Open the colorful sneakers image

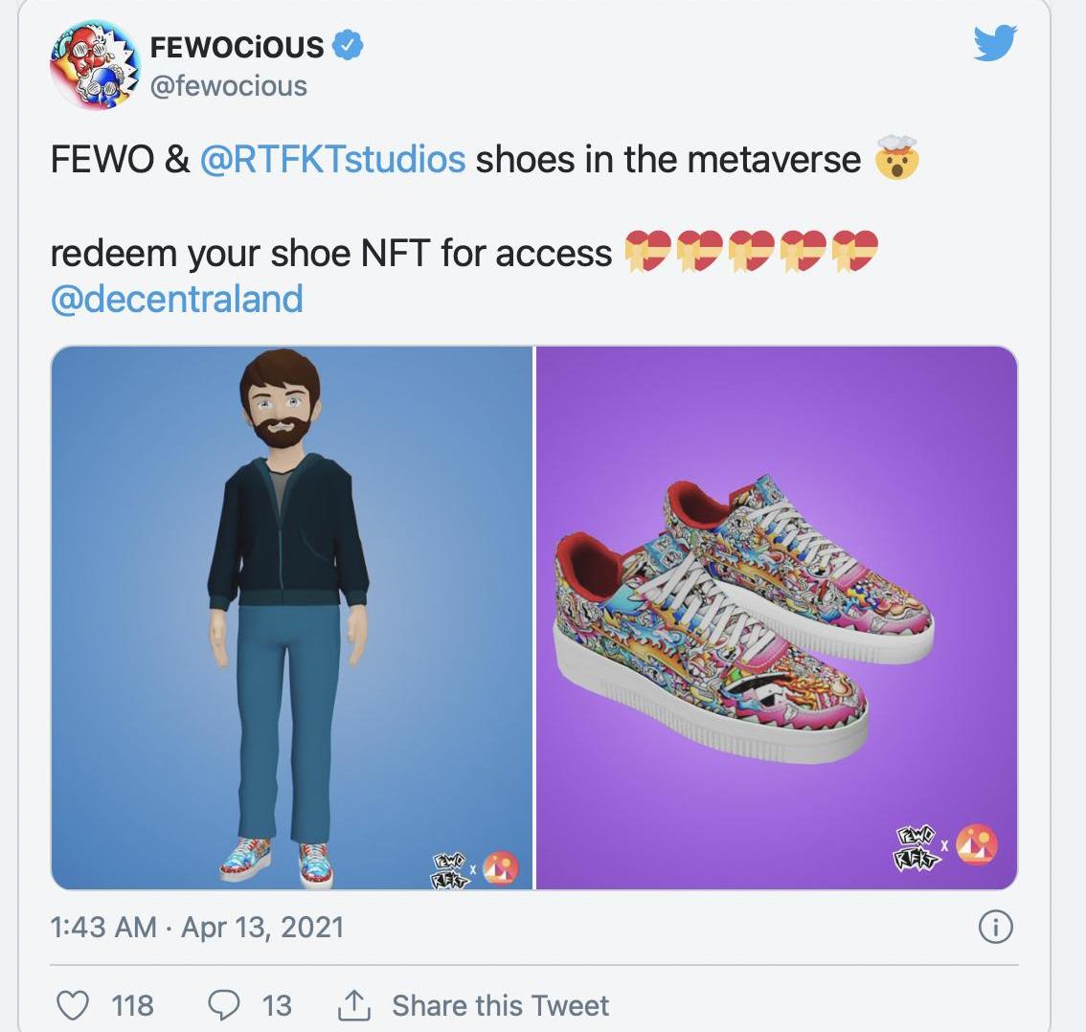(x=777, y=617)
